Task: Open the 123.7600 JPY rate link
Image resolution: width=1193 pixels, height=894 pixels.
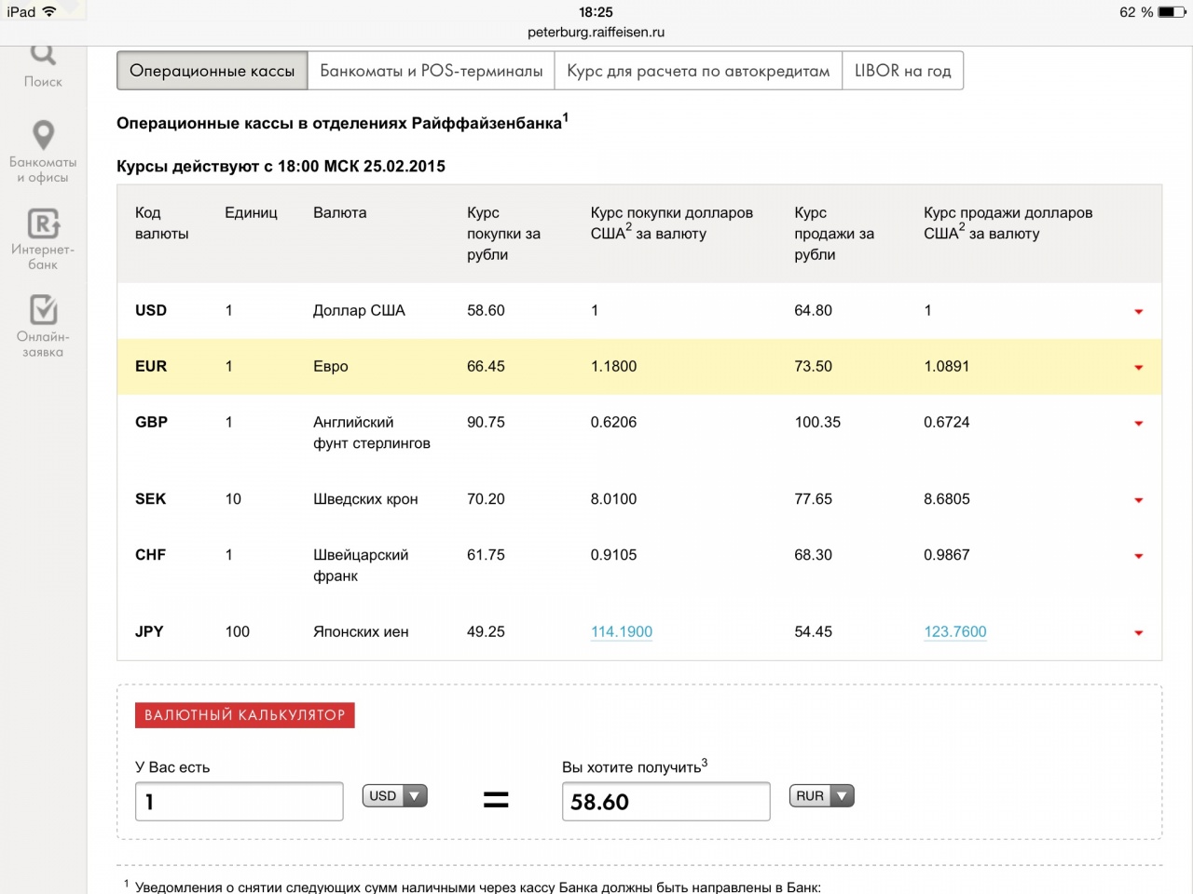Action: point(955,631)
